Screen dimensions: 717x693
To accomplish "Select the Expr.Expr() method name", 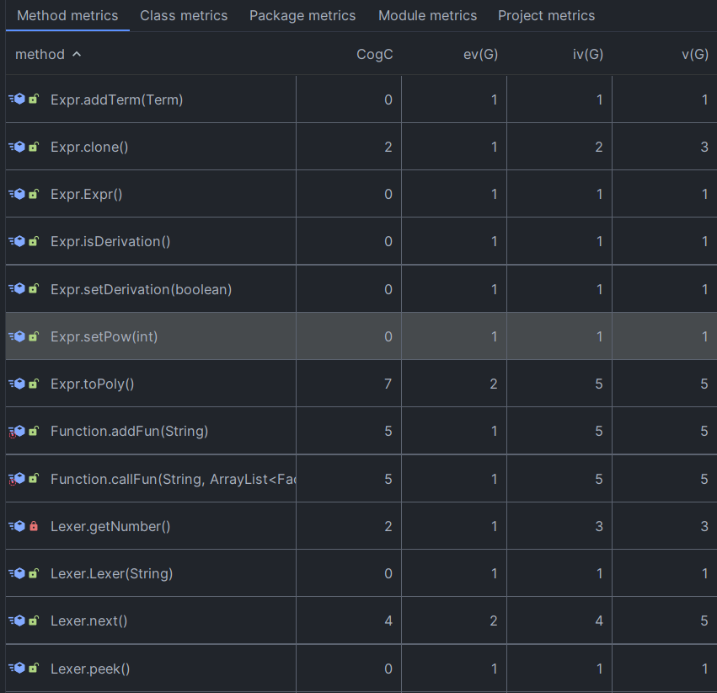I will [x=87, y=195].
